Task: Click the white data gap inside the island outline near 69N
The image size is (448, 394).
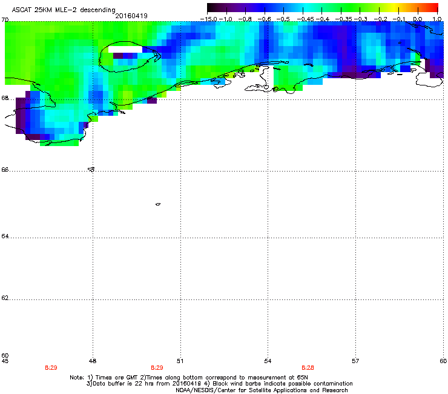Action: tap(125, 49)
